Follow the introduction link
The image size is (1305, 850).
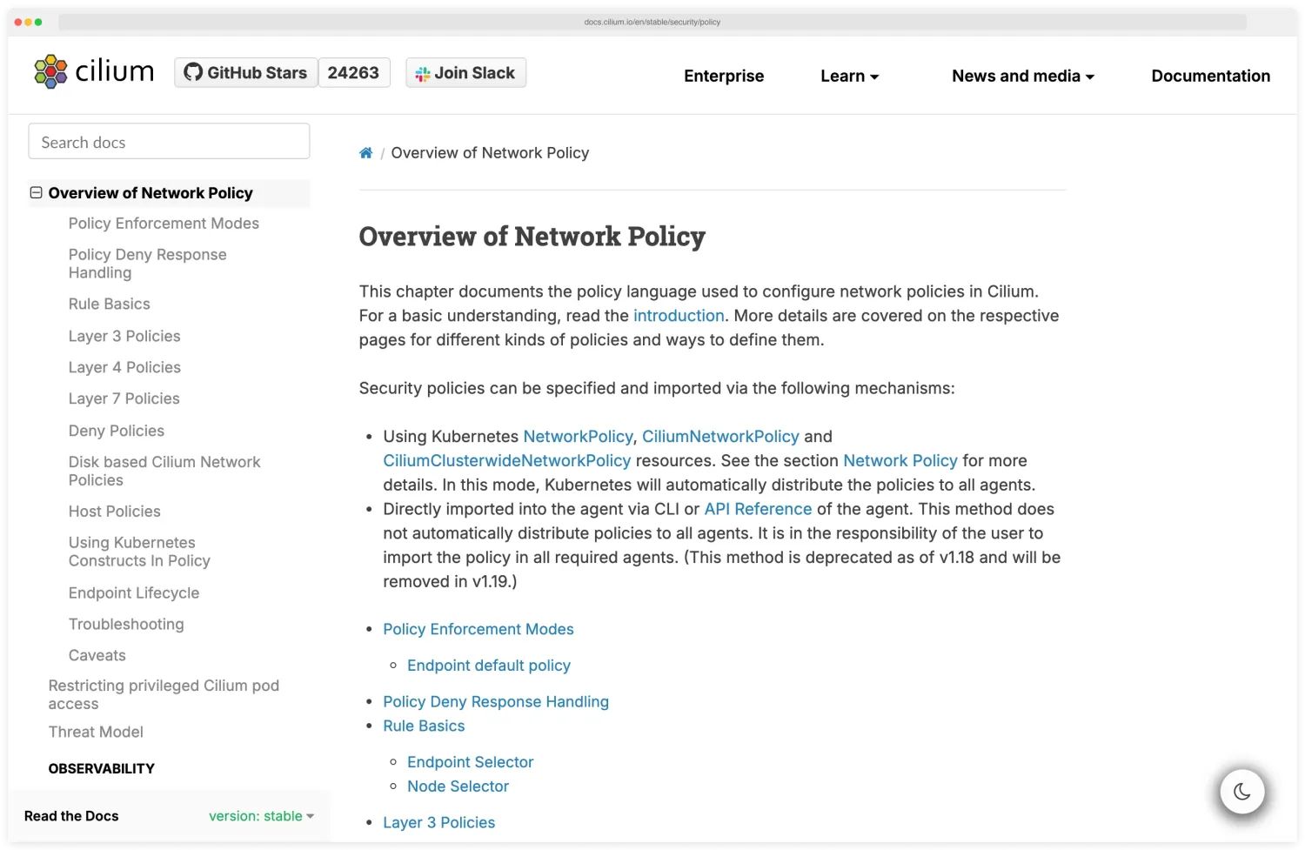[x=679, y=316]
